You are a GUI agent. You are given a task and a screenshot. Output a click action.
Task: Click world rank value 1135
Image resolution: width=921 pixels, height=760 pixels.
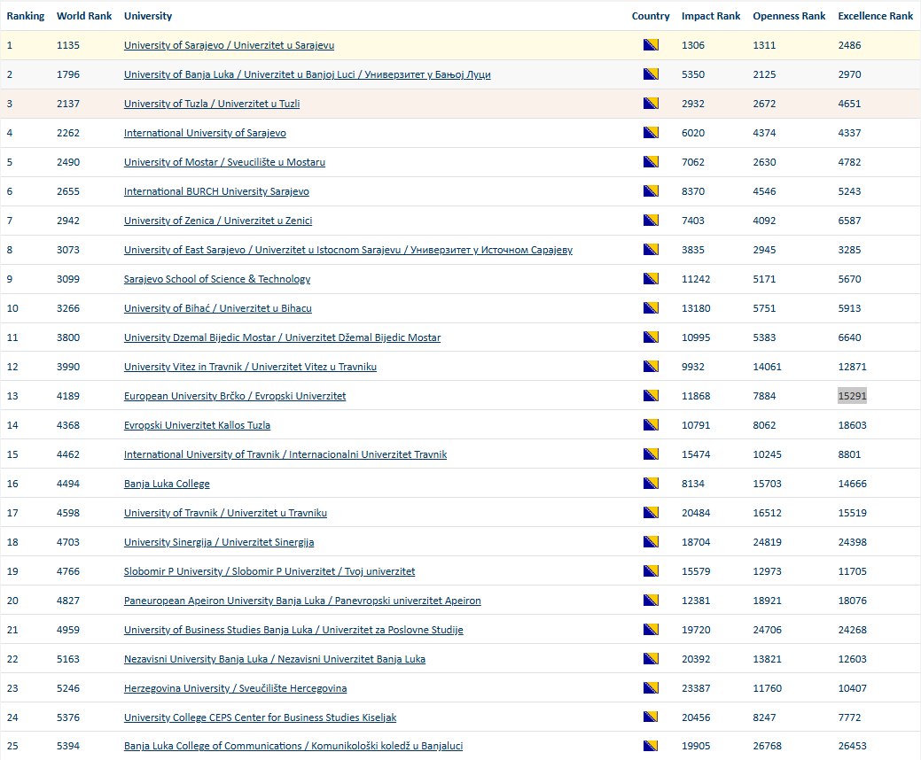pos(68,45)
